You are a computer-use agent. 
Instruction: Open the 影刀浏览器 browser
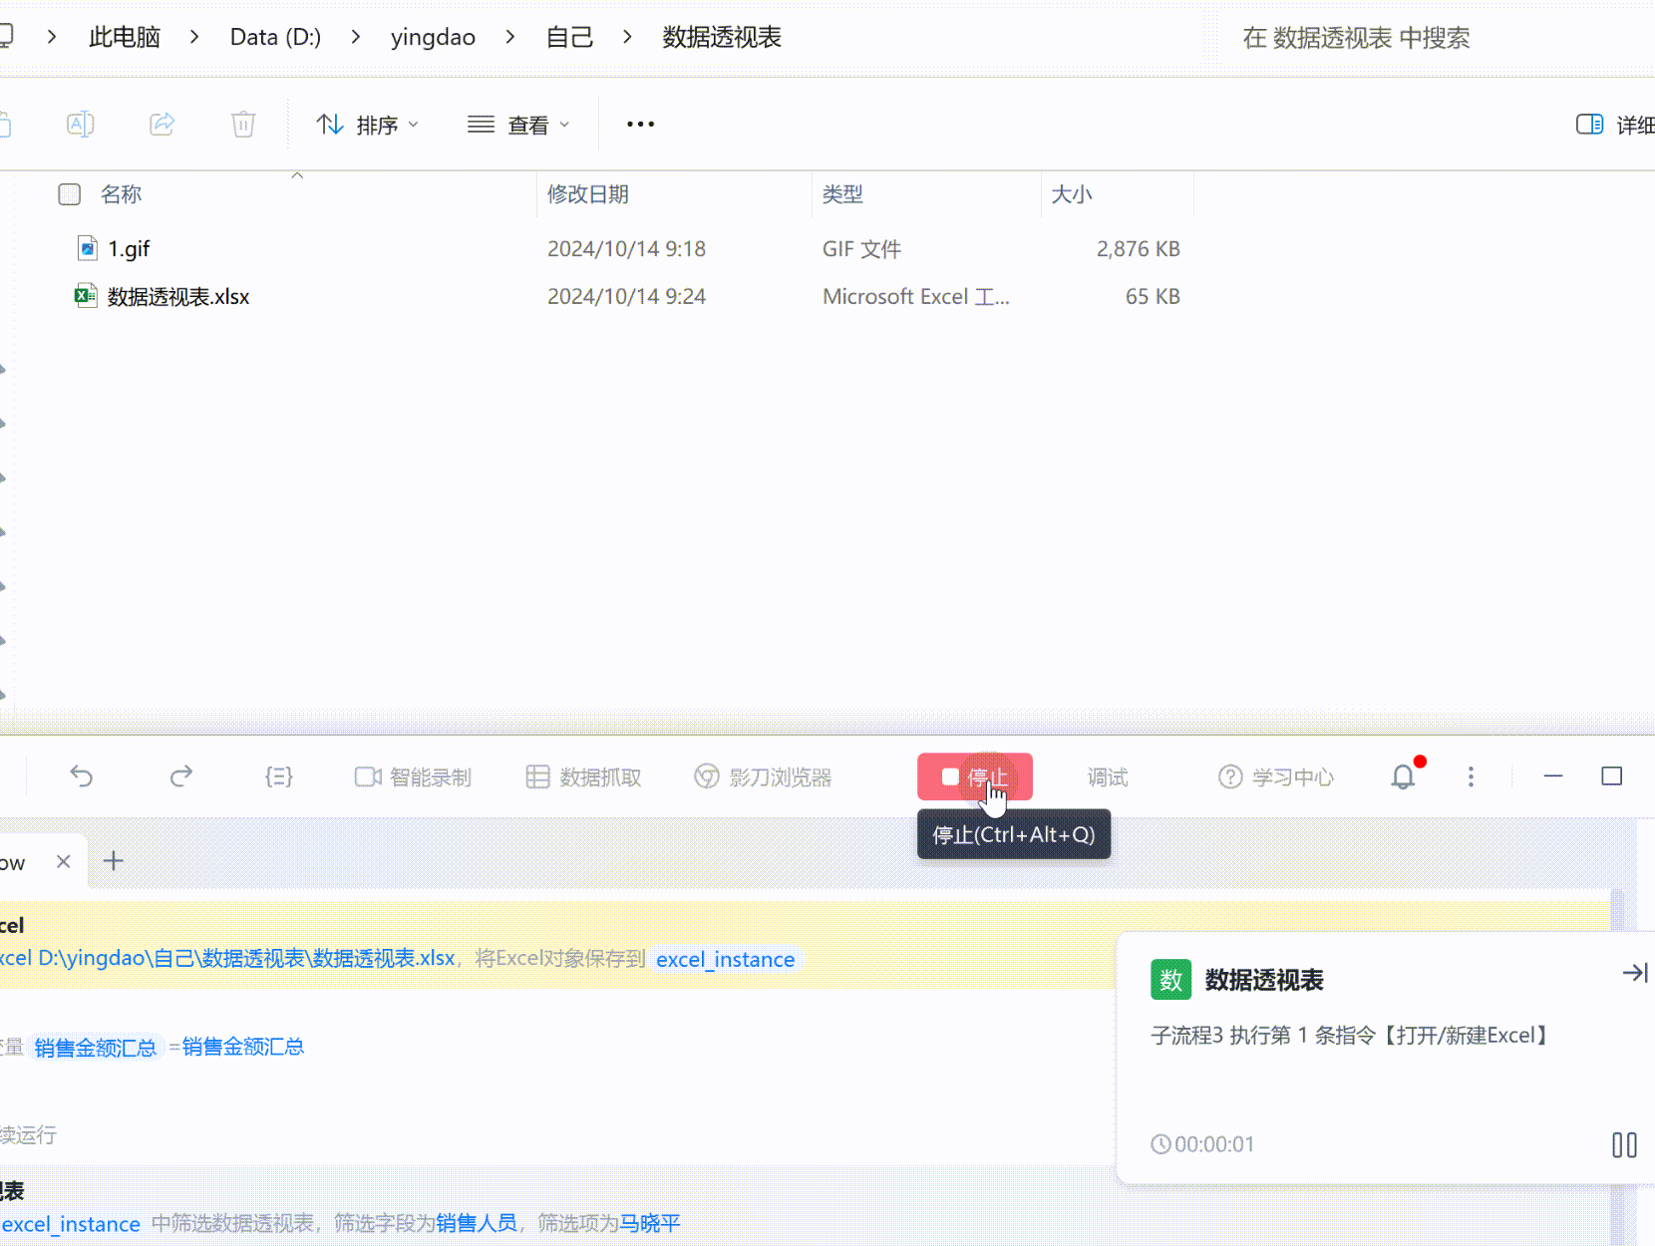point(763,777)
